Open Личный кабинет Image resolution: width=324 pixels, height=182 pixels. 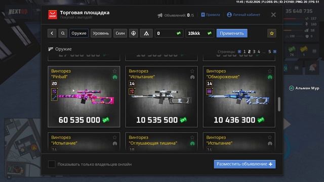tap(244, 15)
